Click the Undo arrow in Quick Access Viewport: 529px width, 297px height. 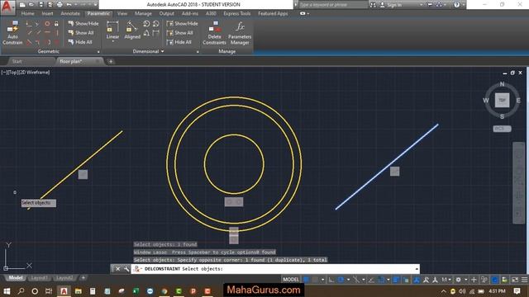pyautogui.click(x=69, y=5)
